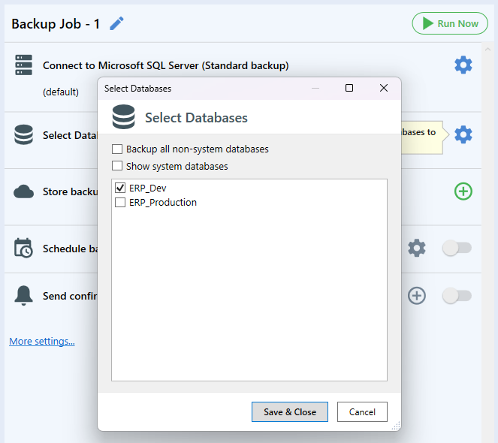Click the ERP_Dev database name
This screenshot has height=443, width=498.
tap(148, 188)
